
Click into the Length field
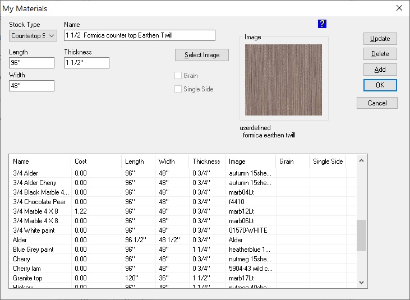point(31,63)
